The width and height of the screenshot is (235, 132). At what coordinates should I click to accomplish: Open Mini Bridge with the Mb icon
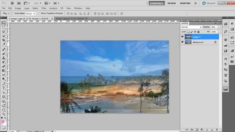pos(19,3)
